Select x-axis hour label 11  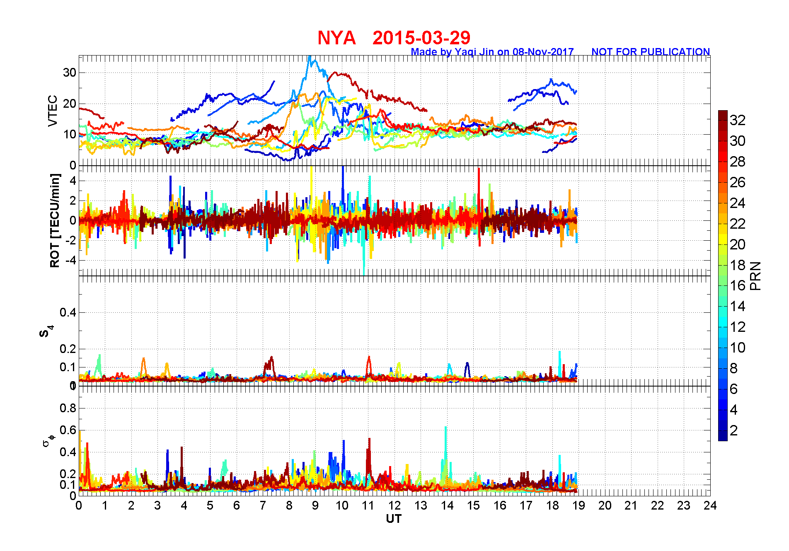point(368,505)
